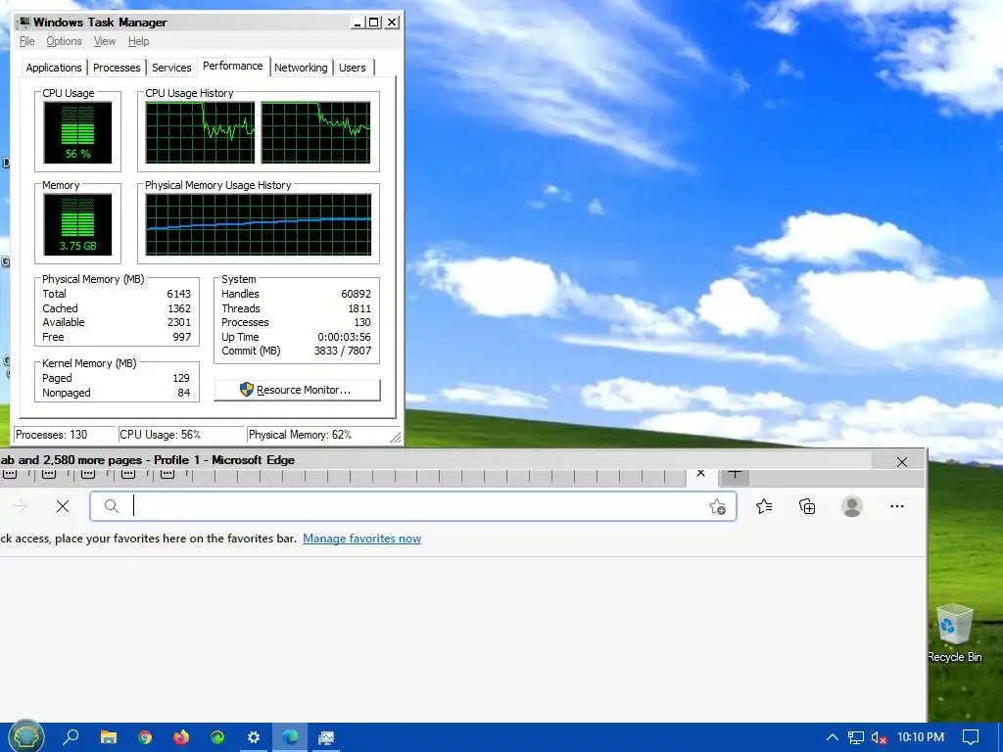Click the taskbar search magnifier
This screenshot has height=752, width=1003.
pyautogui.click(x=71, y=737)
